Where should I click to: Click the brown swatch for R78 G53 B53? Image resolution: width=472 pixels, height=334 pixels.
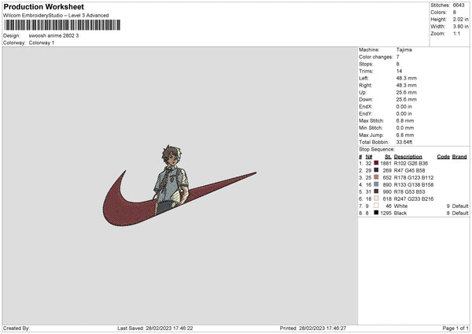[376, 191]
